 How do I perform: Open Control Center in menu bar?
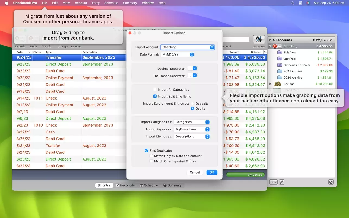(x=300, y=3)
